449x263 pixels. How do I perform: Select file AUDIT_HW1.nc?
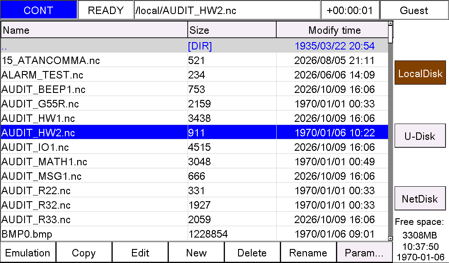coord(194,118)
